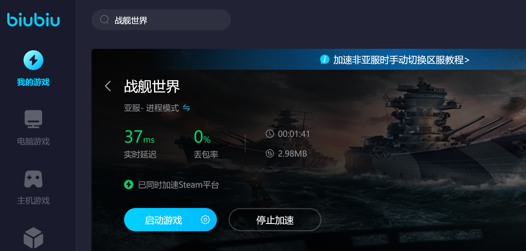Click the search magnifier icon
The width and height of the screenshot is (526, 251).
[x=104, y=20]
